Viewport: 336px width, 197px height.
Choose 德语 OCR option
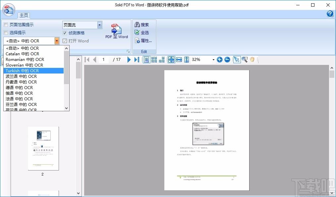[34, 88]
